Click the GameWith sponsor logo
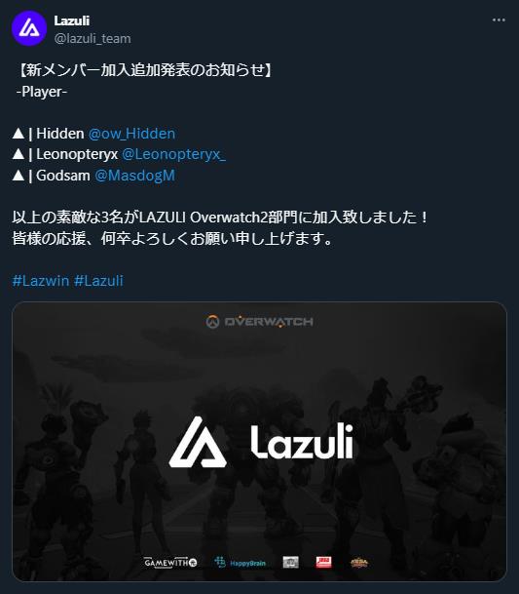The height and width of the screenshot is (594, 519). pos(170,562)
